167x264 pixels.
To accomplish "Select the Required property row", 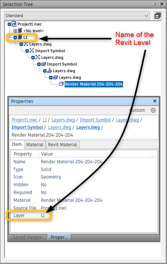I will (83, 193).
